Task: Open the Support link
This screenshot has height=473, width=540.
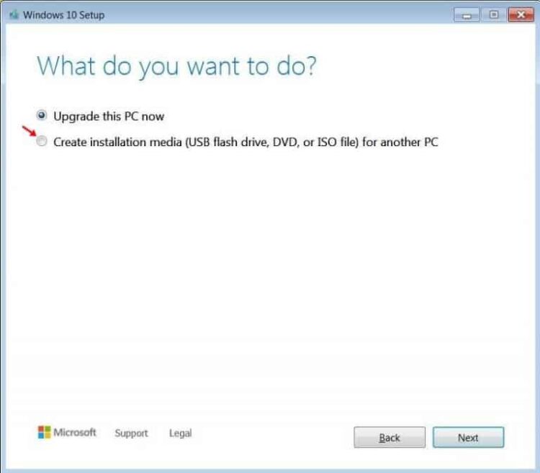Action: [131, 433]
